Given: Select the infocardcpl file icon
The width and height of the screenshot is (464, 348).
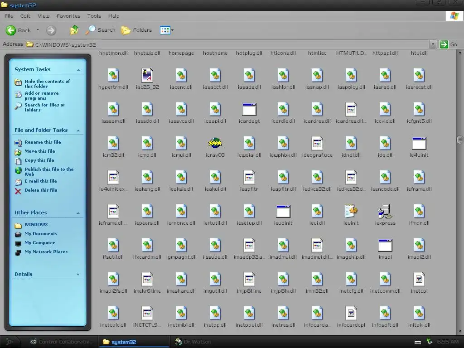Looking at the screenshot, I should [x=351, y=314].
